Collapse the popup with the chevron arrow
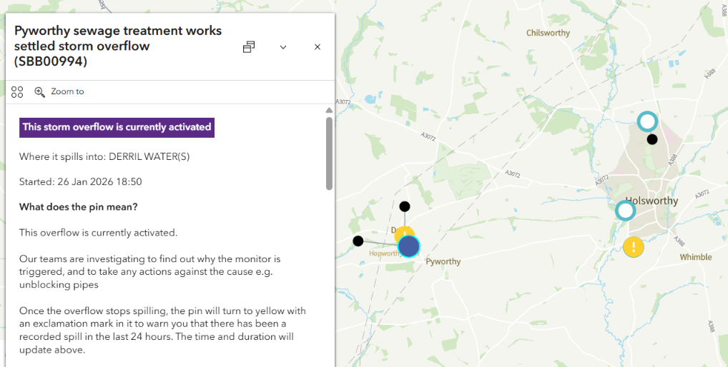728x367 pixels. coord(283,47)
